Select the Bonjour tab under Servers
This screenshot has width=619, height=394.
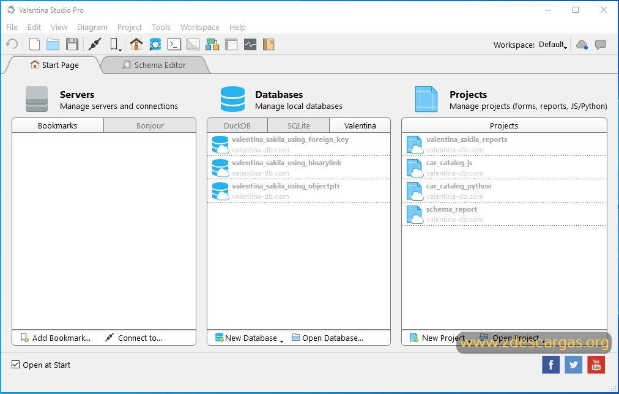pyautogui.click(x=150, y=125)
